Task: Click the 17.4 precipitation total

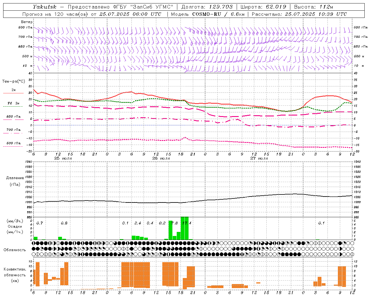Action: coord(187,223)
